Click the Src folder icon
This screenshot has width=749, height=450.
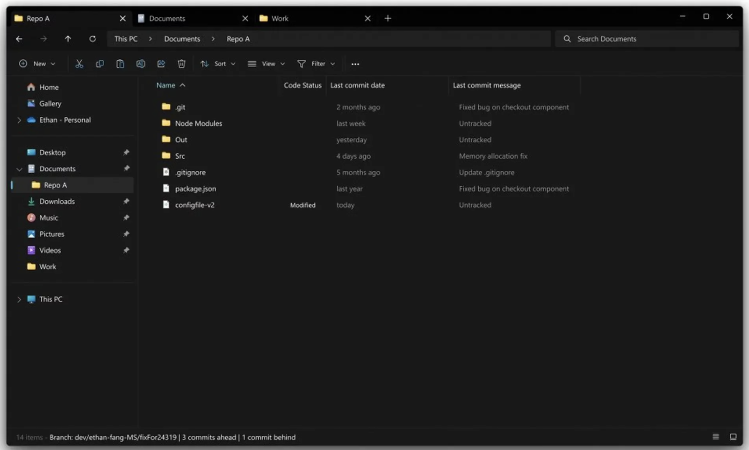point(166,155)
